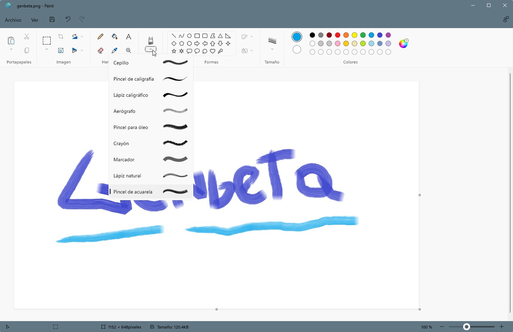
Task: Select the Text tool
Action: (128, 37)
